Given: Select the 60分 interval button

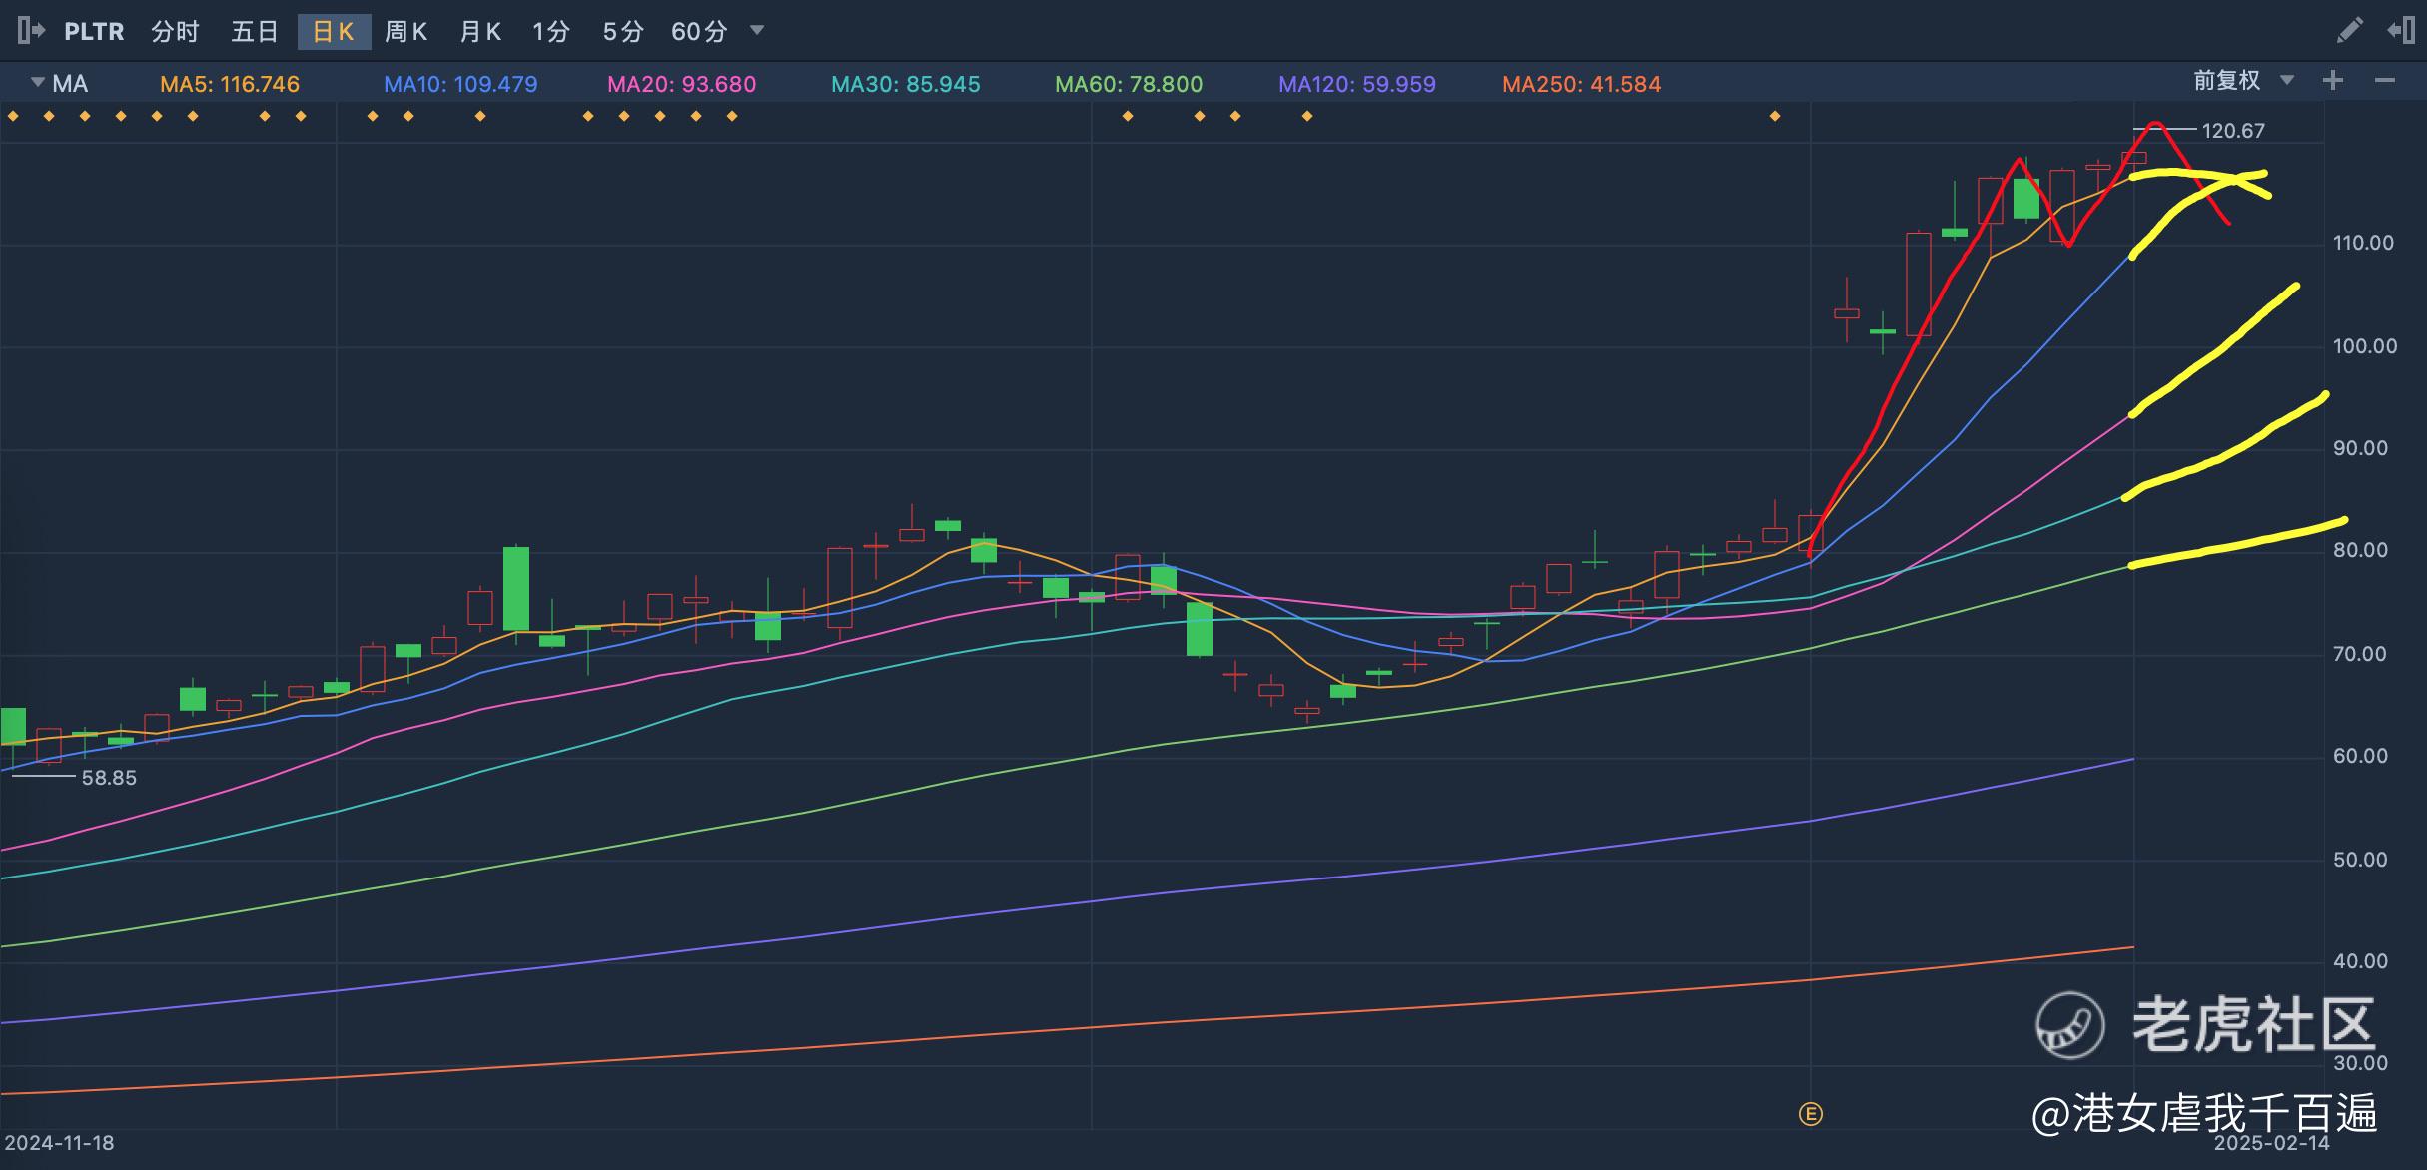Looking at the screenshot, I should [698, 32].
